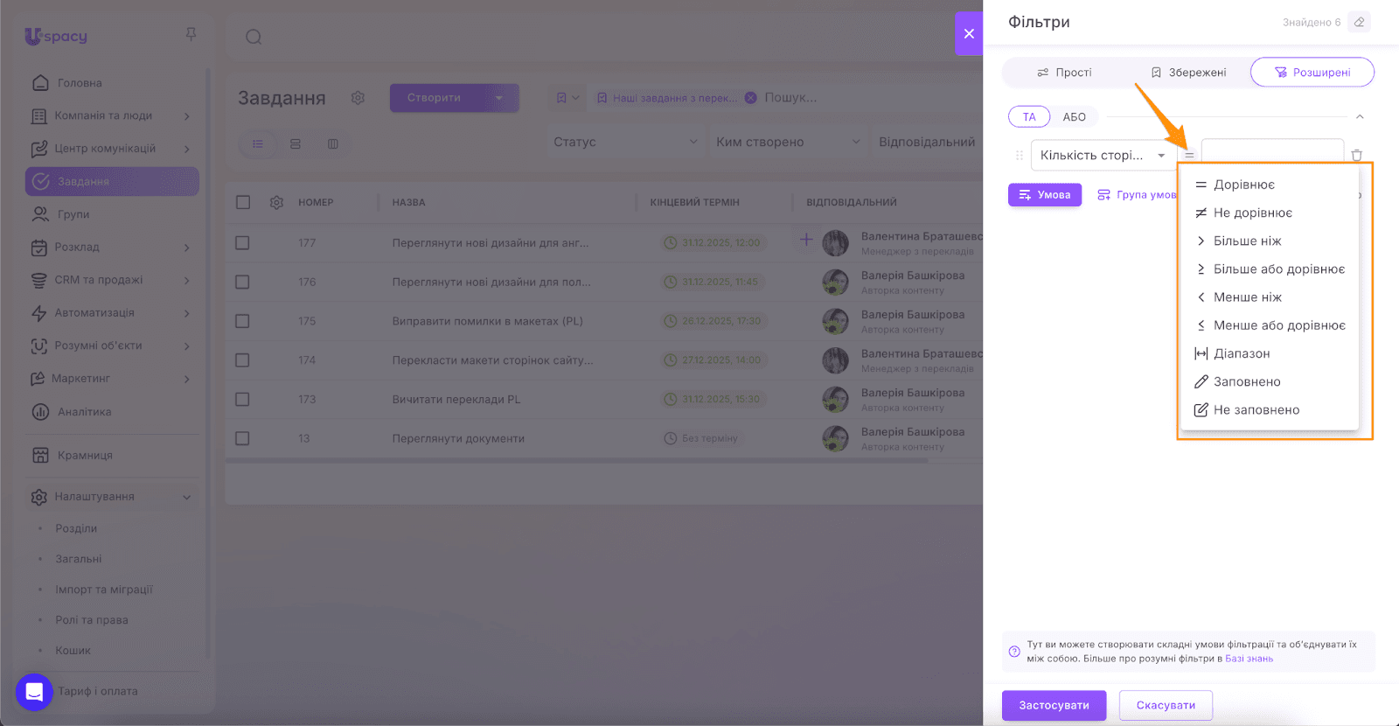Pin the sidebar with the pin icon
Screen dimensions: 1399x726
[191, 34]
